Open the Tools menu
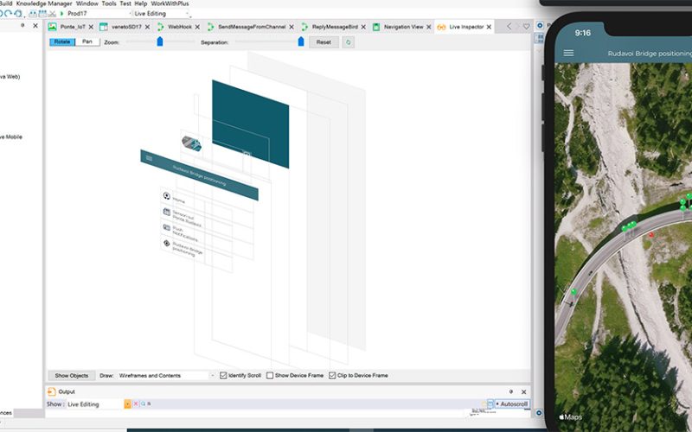The width and height of the screenshot is (692, 432). click(109, 3)
